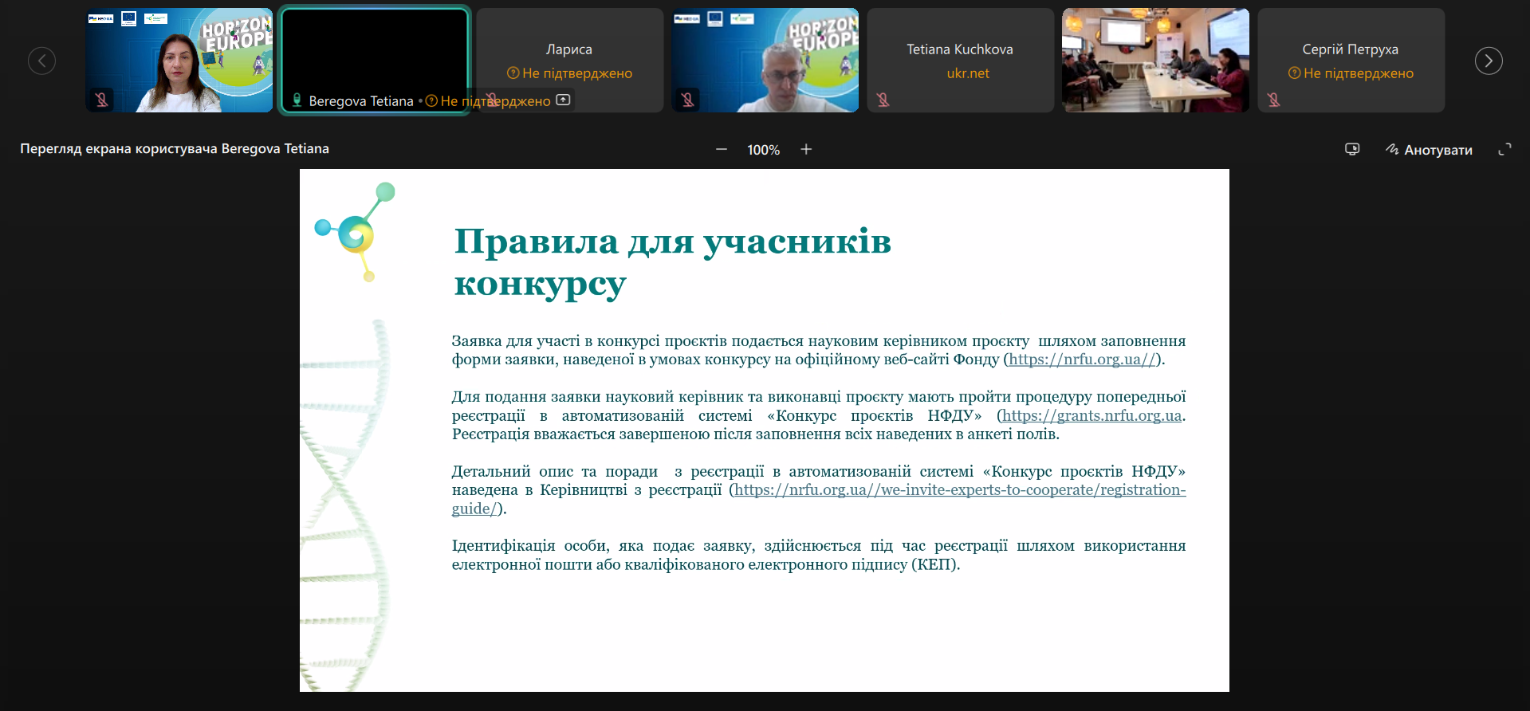Image resolution: width=1530 pixels, height=711 pixels.
Task: Click active microphone icon beside Beregova Tetiana
Action: point(297,100)
